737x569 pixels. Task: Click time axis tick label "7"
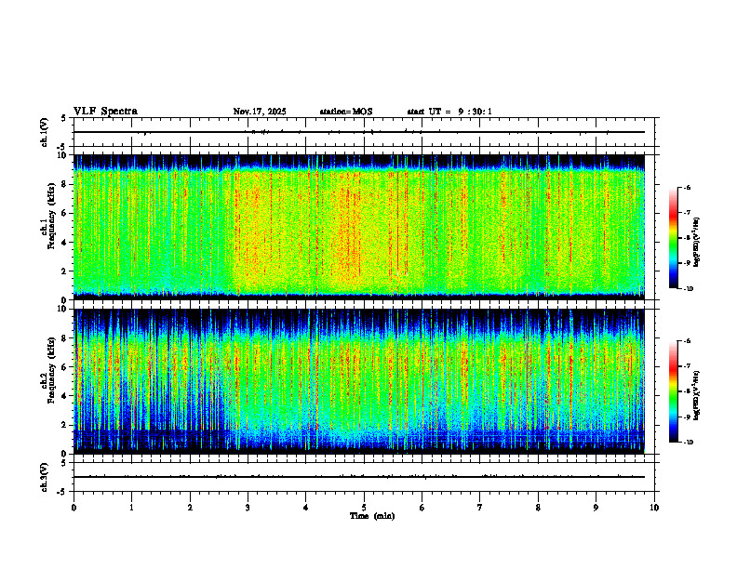tap(480, 508)
